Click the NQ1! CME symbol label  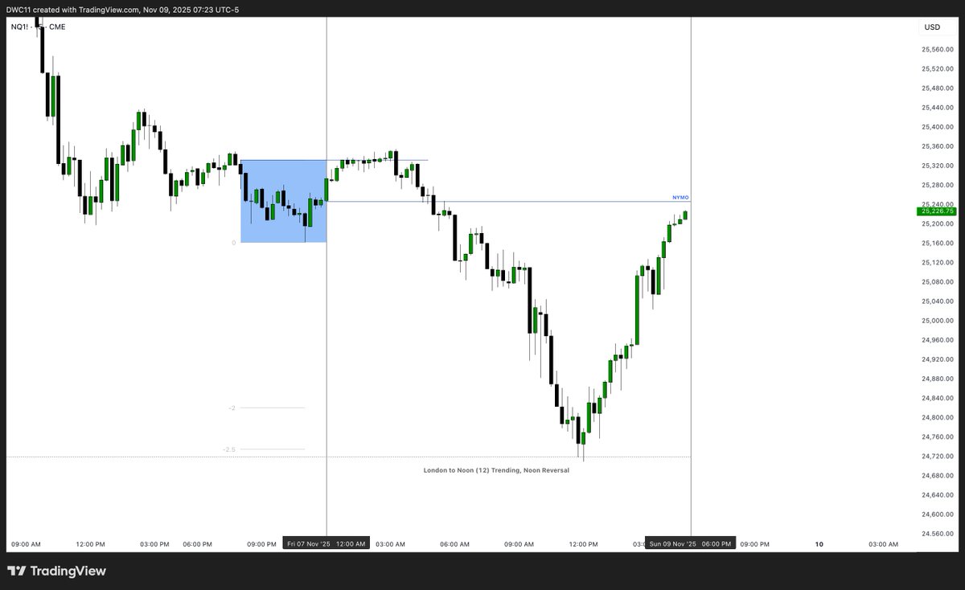tap(39, 27)
